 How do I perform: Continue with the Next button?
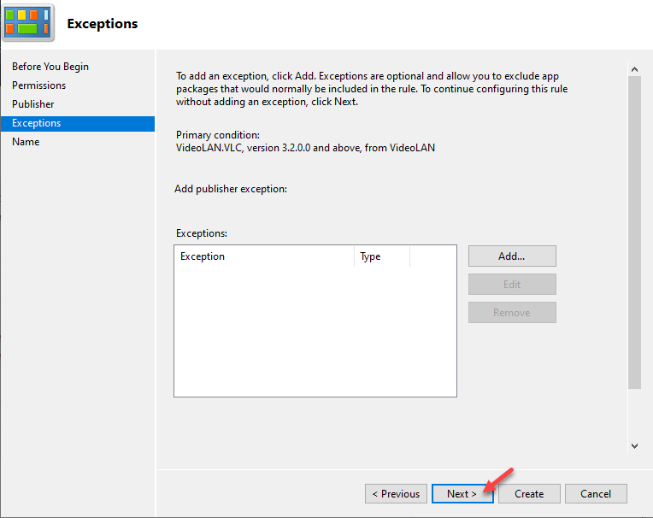pos(462,494)
